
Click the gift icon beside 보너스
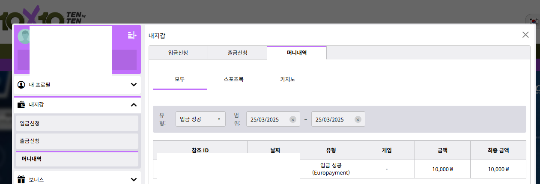coord(21,180)
